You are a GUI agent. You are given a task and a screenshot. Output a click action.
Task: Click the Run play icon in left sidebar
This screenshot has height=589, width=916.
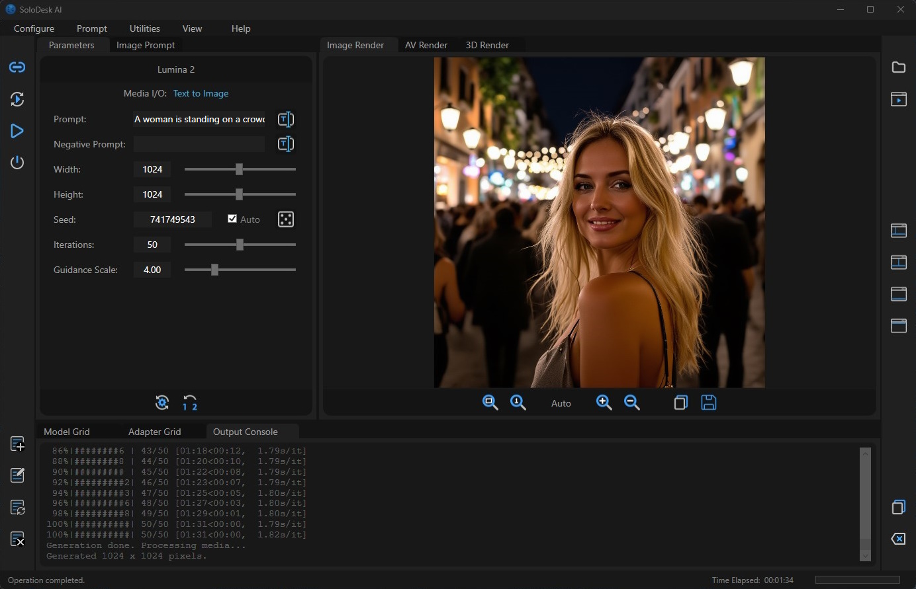[17, 131]
